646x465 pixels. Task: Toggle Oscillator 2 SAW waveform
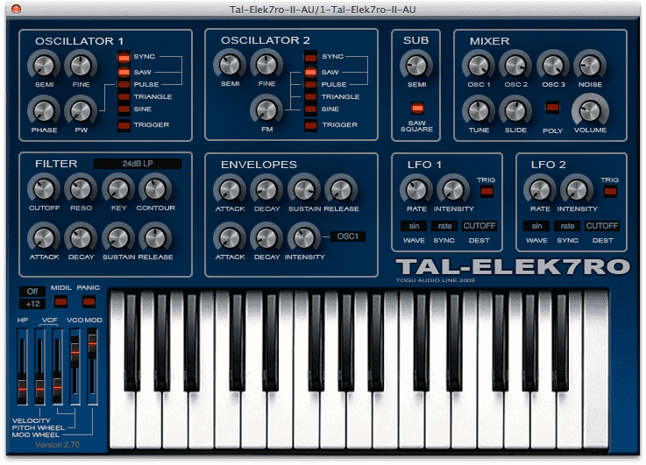[x=310, y=72]
